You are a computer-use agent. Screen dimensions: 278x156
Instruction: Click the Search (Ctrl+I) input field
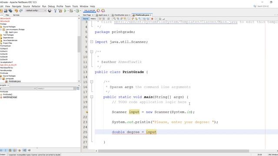click(x=263, y=6)
